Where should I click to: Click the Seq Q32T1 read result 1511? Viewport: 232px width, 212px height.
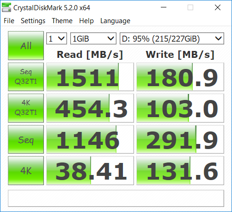pos(90,77)
